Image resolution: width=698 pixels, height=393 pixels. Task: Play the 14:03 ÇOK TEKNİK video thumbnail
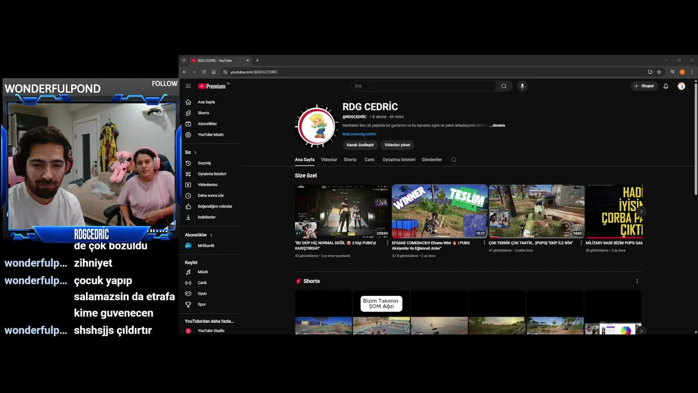tap(537, 211)
